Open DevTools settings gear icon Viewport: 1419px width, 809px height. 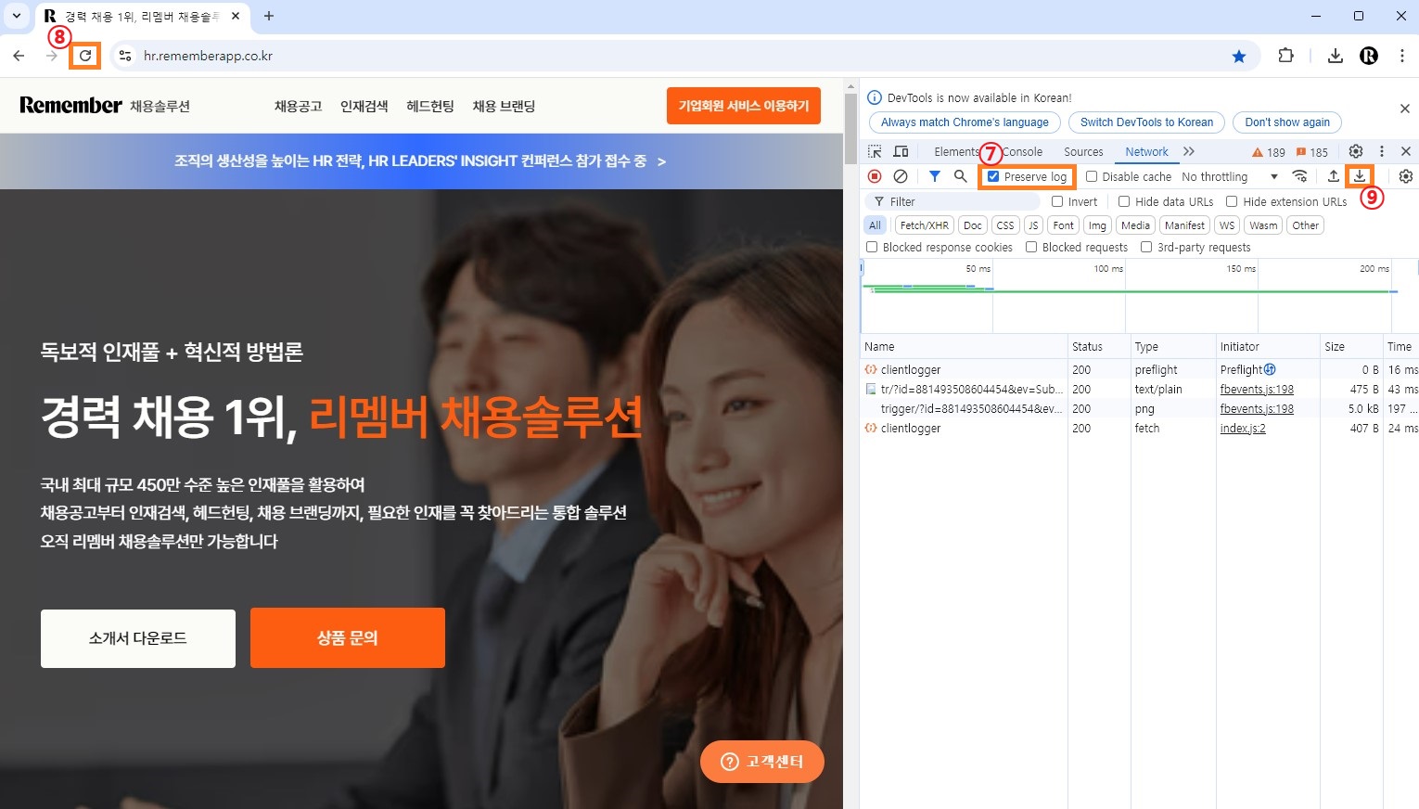[x=1356, y=151]
